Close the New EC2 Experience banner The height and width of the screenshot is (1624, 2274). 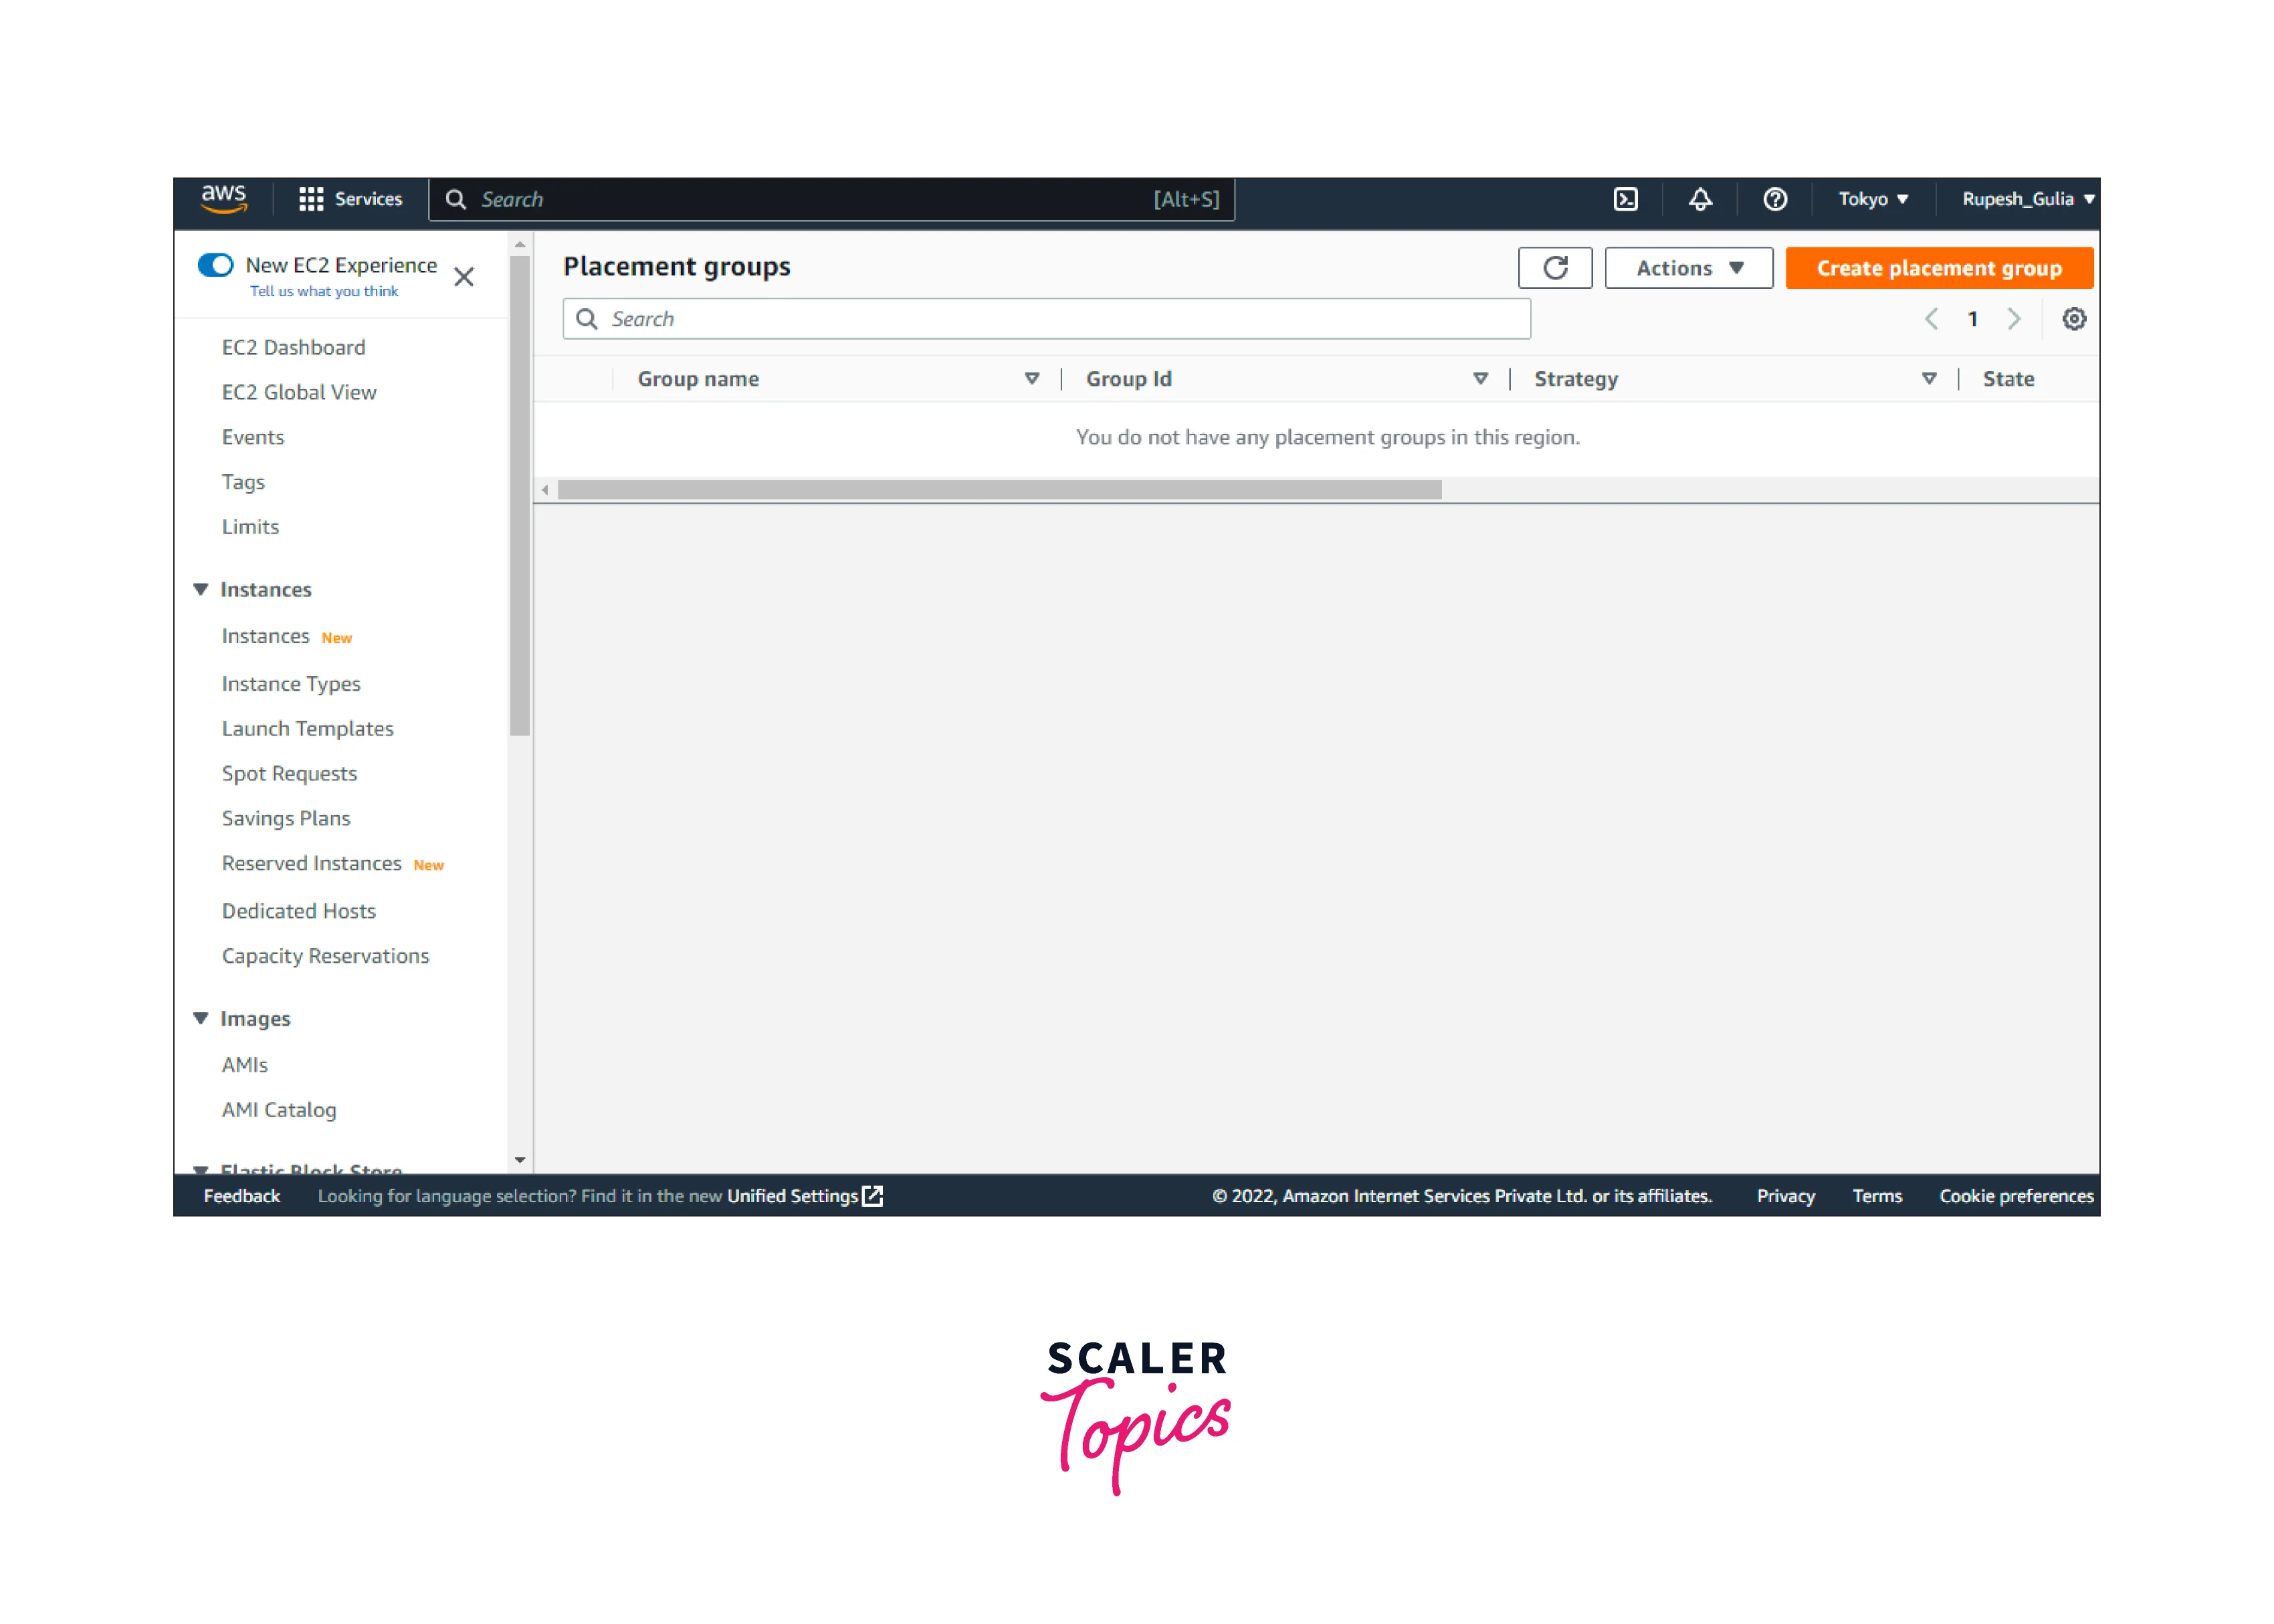tap(463, 277)
